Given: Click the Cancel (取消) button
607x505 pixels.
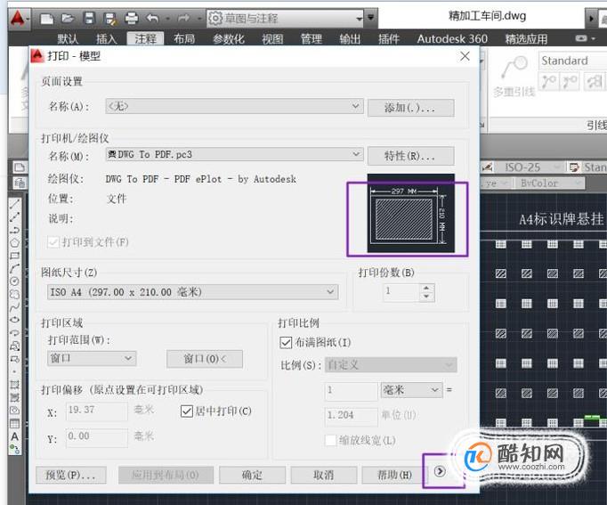Looking at the screenshot, I should click(324, 475).
